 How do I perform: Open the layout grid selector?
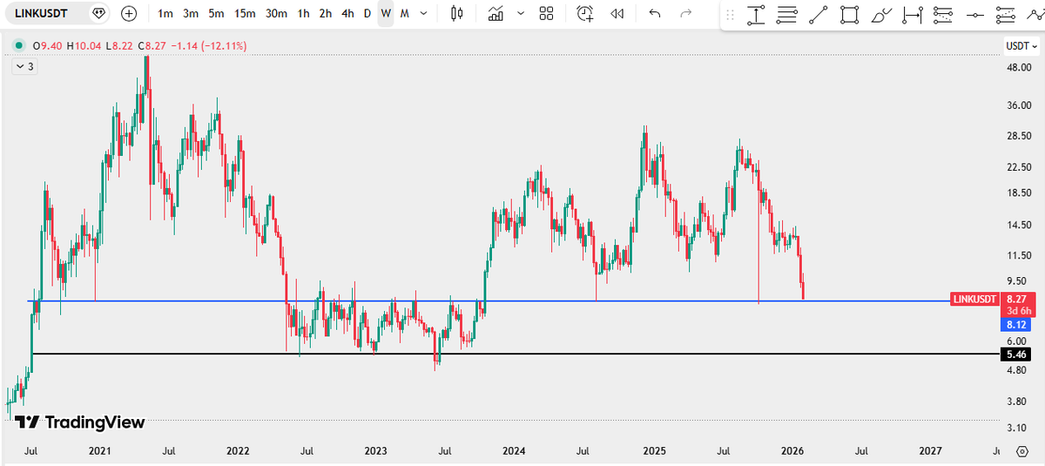[x=546, y=13]
